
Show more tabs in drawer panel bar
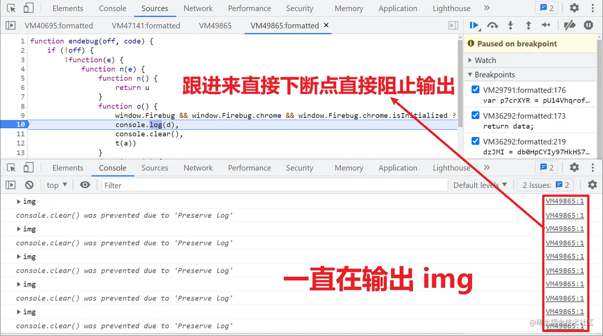tap(487, 168)
